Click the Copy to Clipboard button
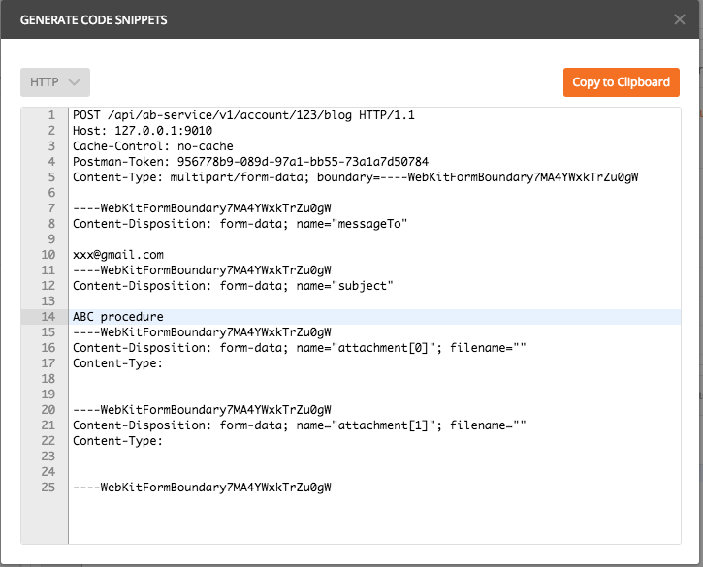 (621, 82)
